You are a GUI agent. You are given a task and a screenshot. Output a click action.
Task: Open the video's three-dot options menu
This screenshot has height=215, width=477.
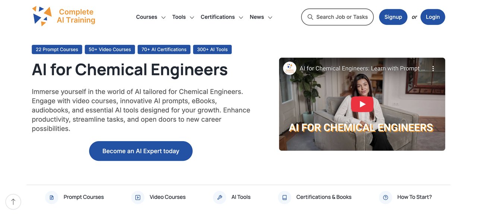433,68
